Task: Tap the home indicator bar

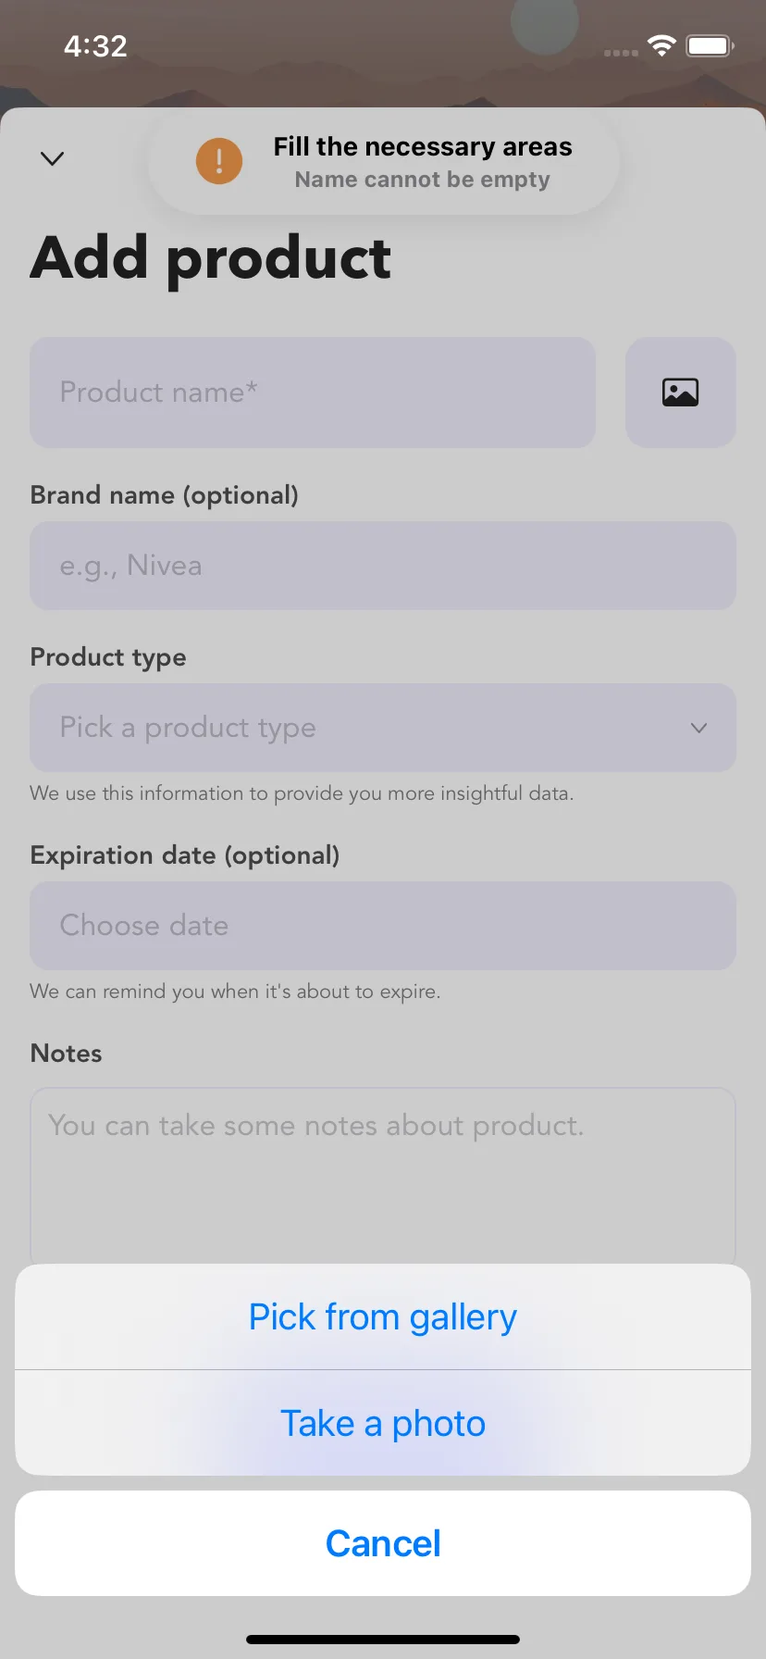Action: tap(383, 1639)
